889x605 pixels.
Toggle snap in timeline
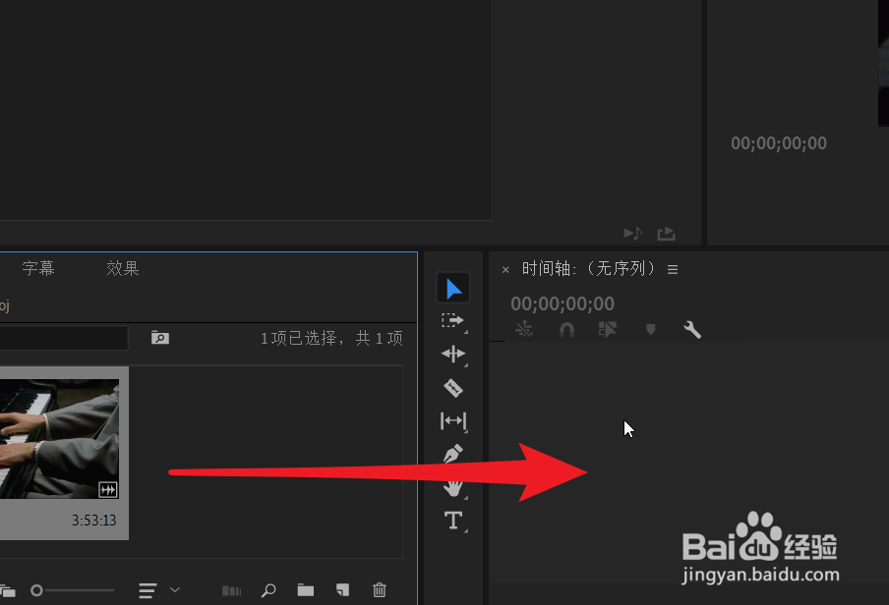(566, 330)
